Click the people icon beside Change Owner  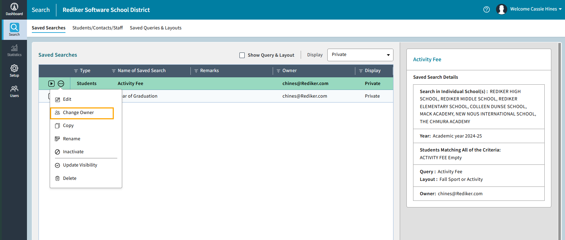click(x=57, y=113)
